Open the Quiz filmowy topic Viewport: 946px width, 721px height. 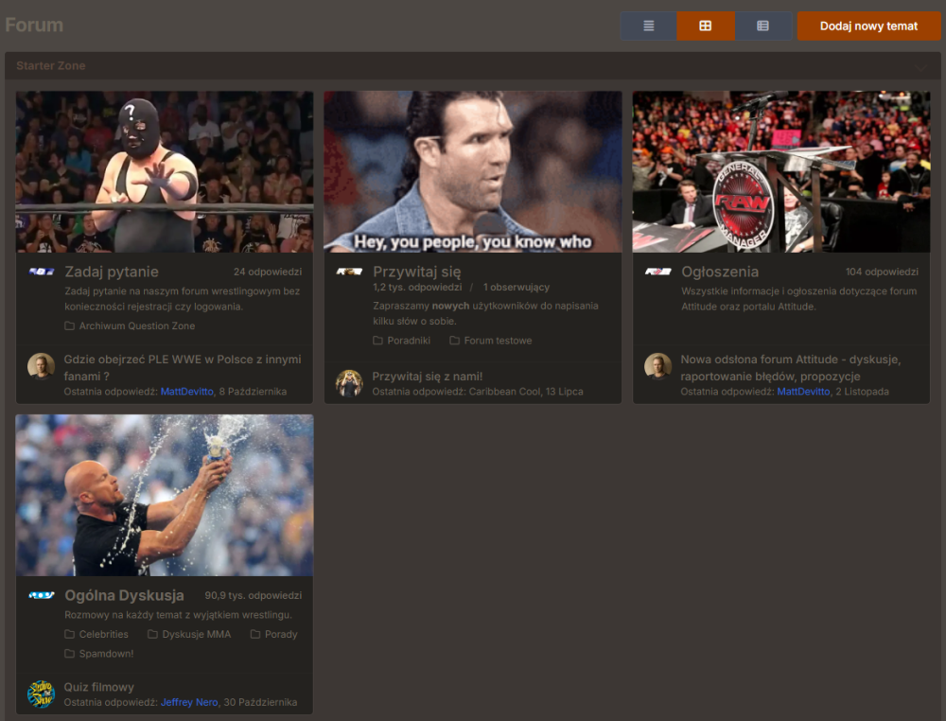pos(99,687)
